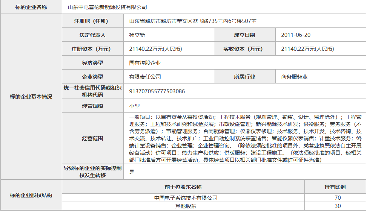Click the legal representative name 杨立新
Viewport: 367px width, 211px height.
(x=137, y=35)
